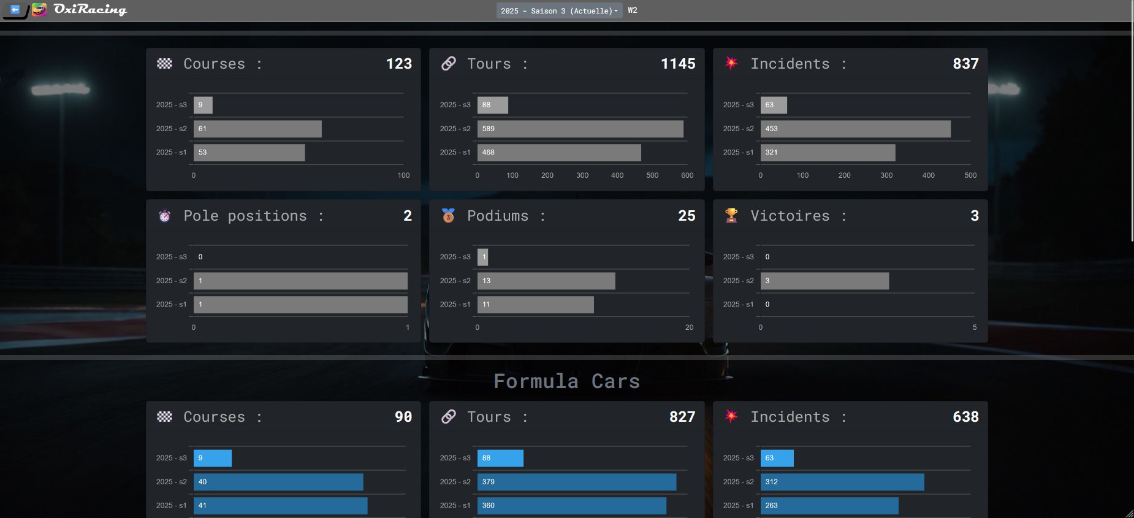Open the season dropdown 2025 - Saison 3 (Actuelle)

pyautogui.click(x=559, y=10)
